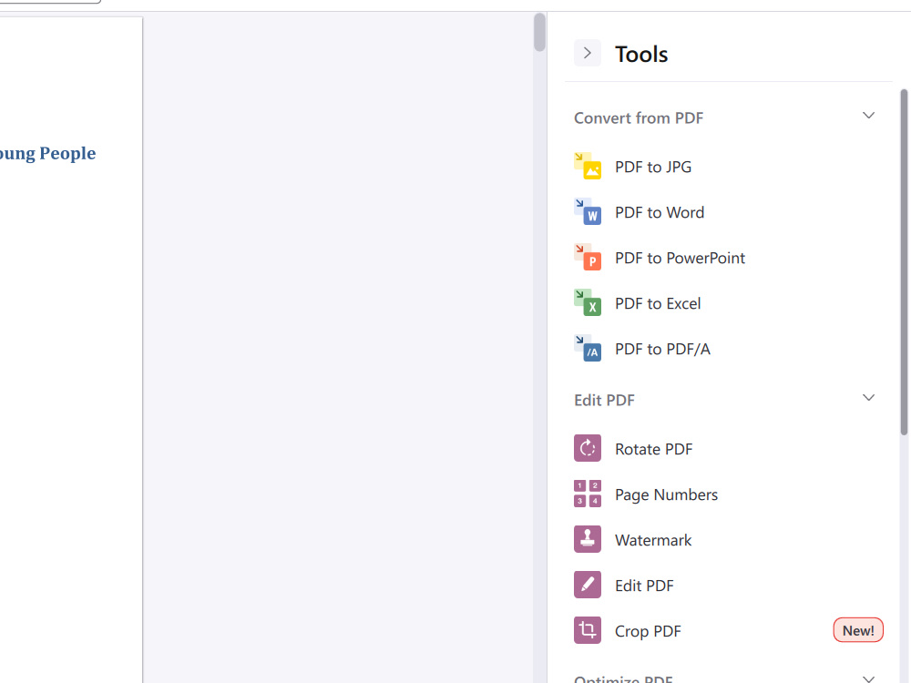Collapse the Convert from PDF section
Screen dimensions: 911x683
(x=868, y=116)
